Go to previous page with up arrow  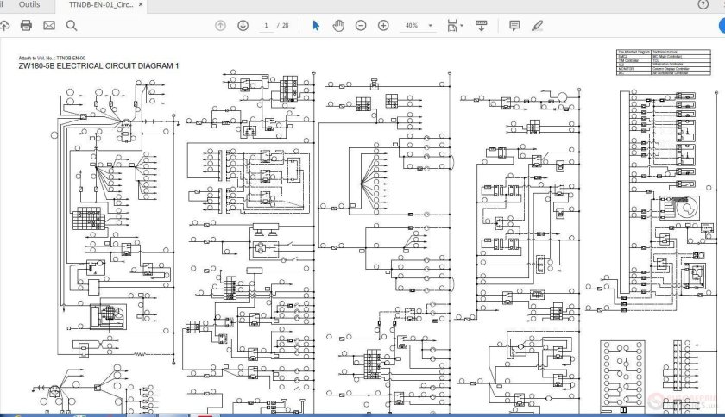point(220,26)
